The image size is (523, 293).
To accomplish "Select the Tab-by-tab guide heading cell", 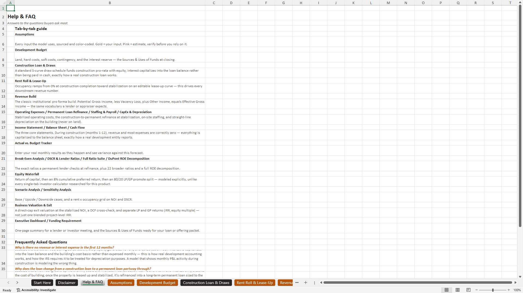I will [110, 29].
